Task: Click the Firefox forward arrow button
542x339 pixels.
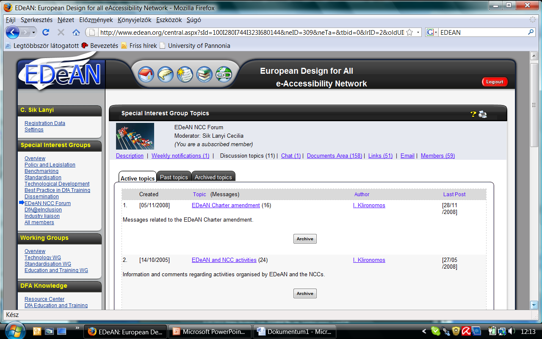Action: [25, 32]
